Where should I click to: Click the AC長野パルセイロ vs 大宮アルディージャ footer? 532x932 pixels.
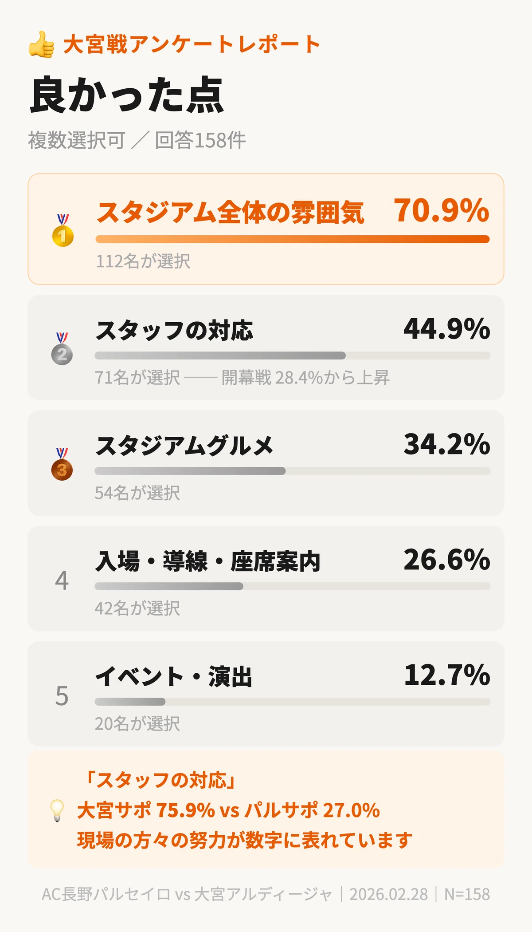(187, 894)
